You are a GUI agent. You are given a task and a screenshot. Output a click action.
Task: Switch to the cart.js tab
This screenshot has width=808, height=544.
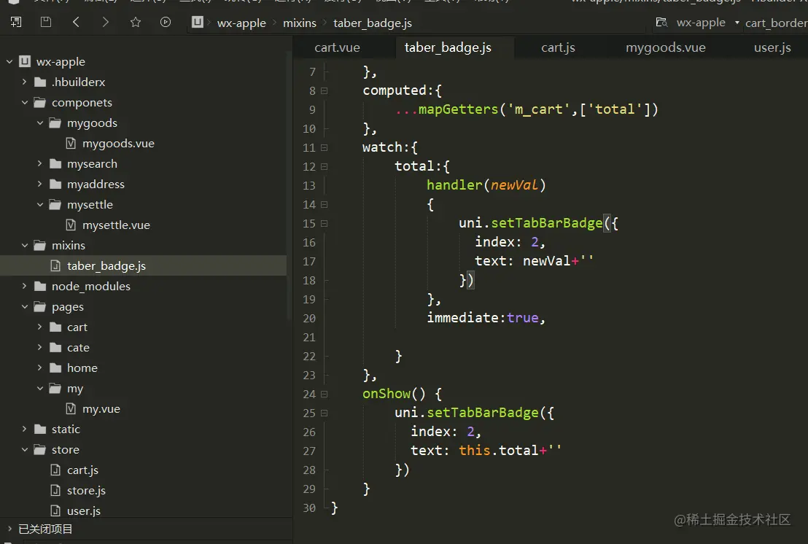558,47
